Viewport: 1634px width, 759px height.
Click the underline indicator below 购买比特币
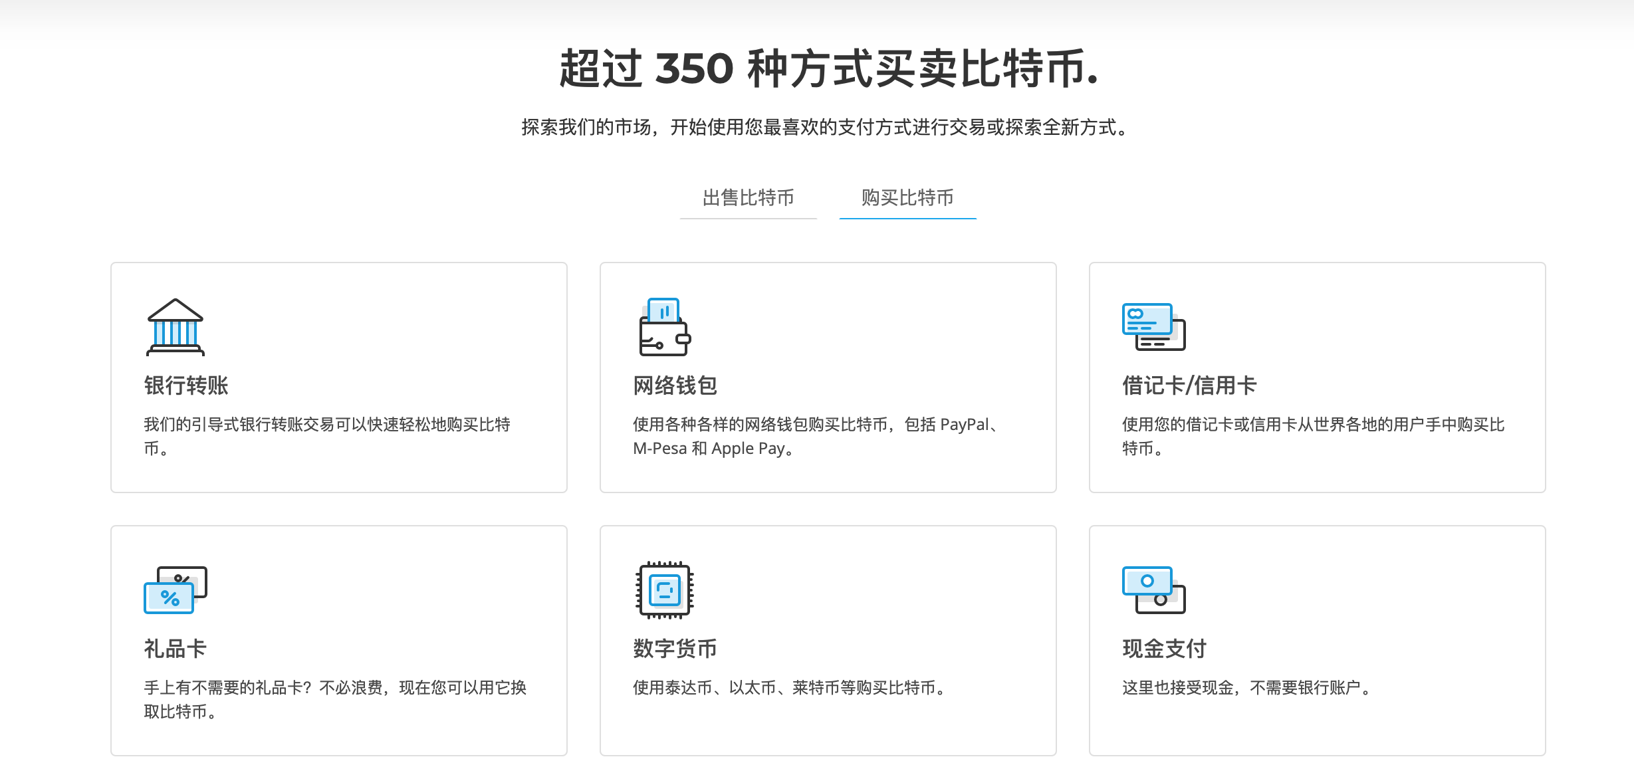click(x=907, y=218)
